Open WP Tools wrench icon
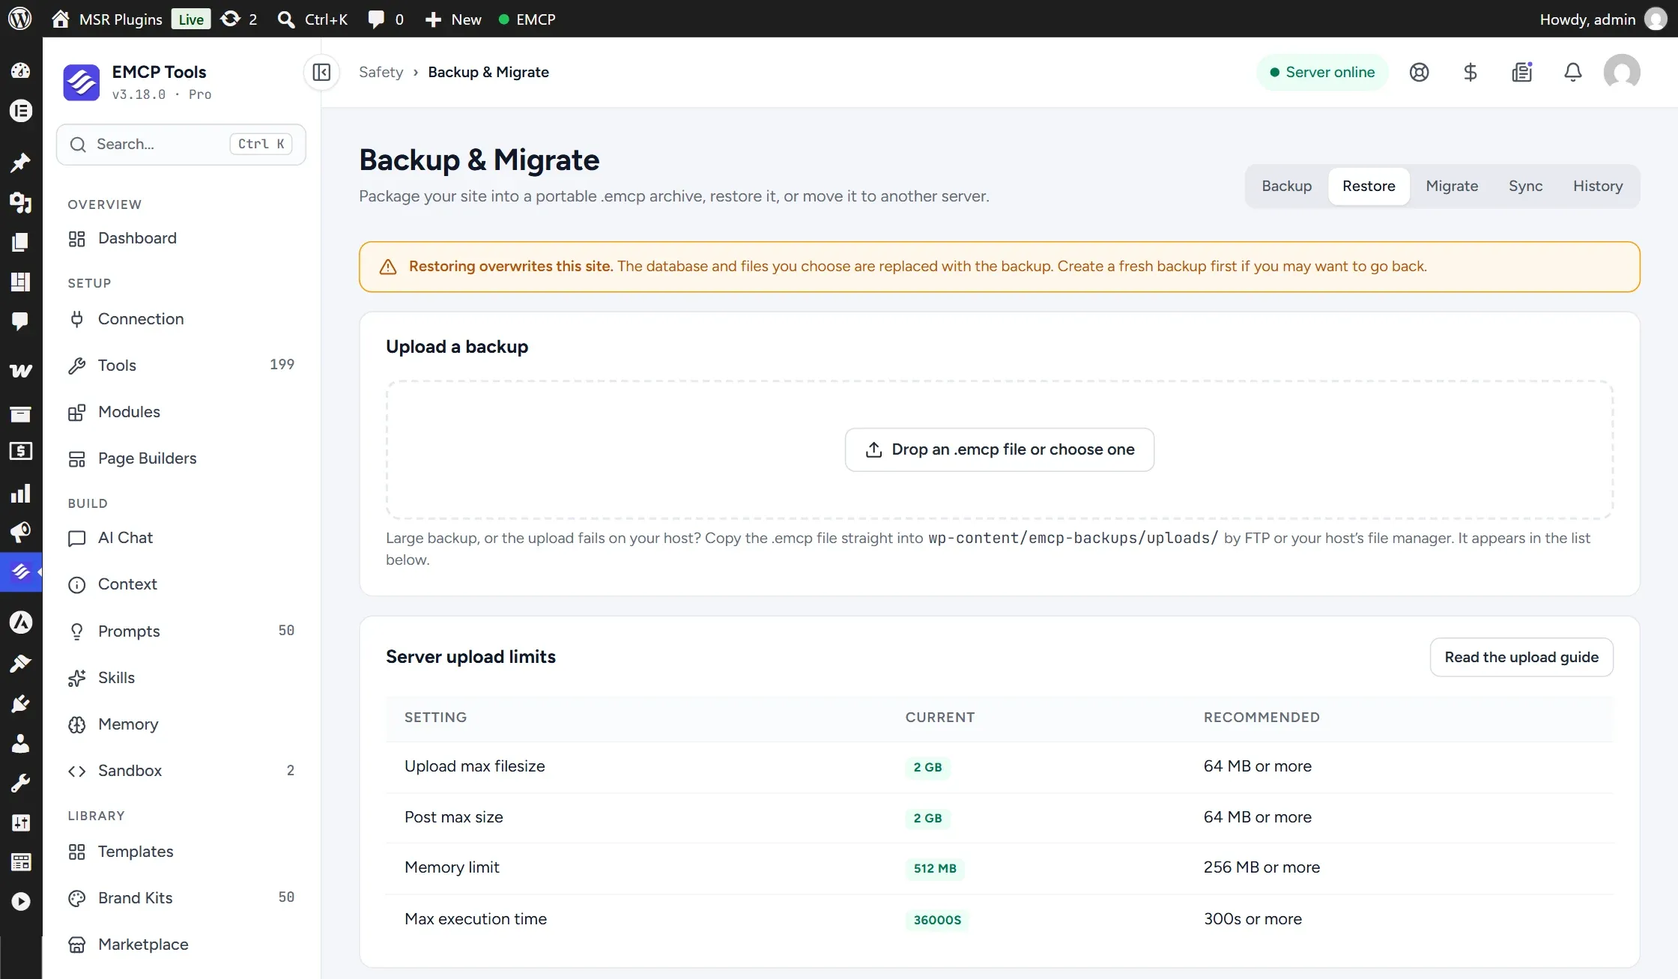This screenshot has height=979, width=1678. tap(20, 783)
